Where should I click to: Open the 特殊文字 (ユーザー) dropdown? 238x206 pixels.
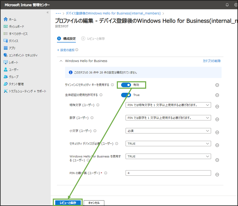pos(168,105)
